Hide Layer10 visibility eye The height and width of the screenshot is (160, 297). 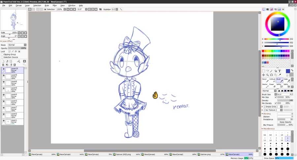tap(4, 69)
